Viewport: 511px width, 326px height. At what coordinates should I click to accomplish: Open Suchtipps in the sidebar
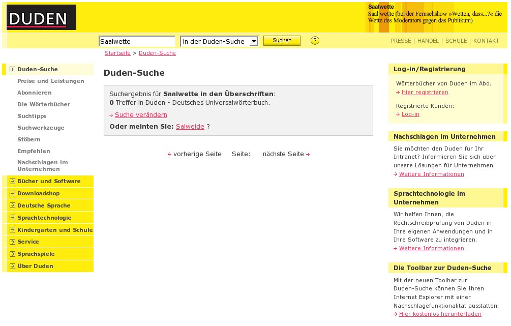click(32, 116)
